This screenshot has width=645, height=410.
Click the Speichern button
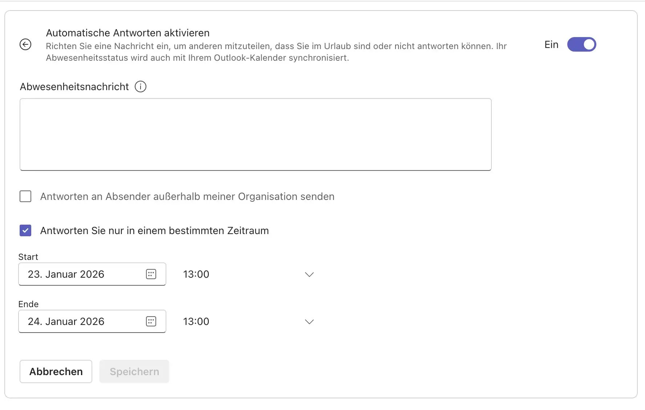(134, 371)
